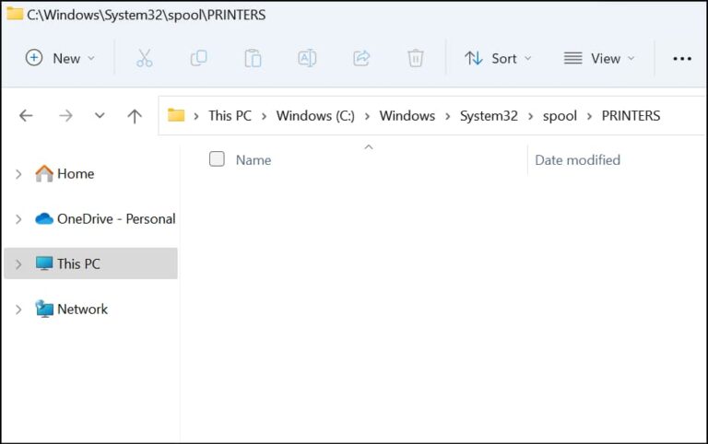Open the Sort dropdown menu

point(498,58)
